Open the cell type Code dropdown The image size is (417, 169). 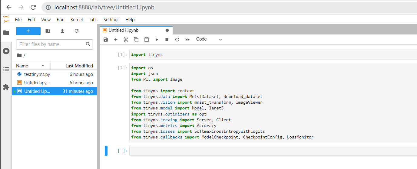click(x=209, y=39)
